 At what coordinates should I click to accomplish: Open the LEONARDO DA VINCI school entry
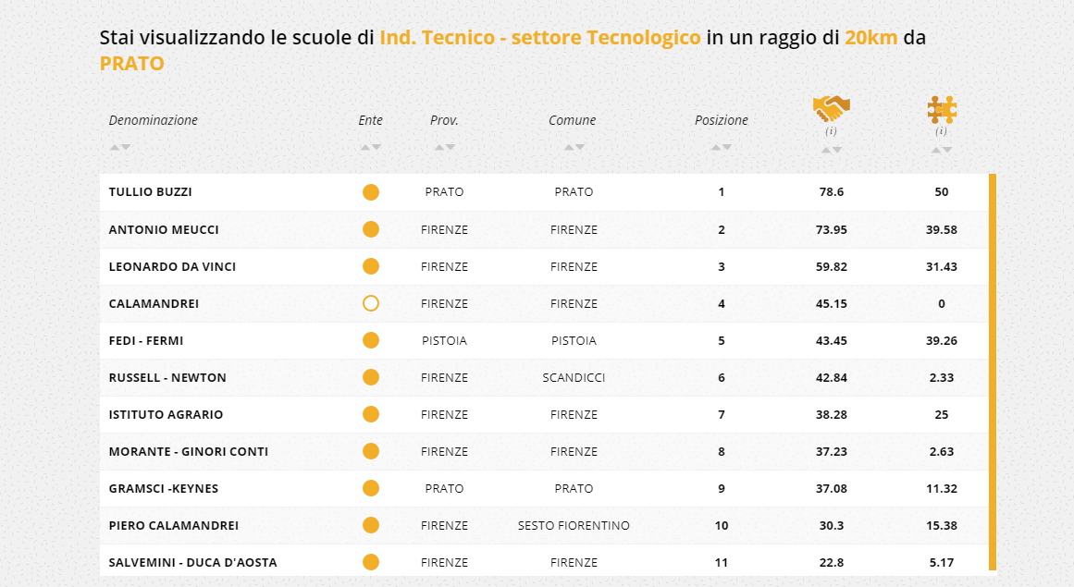[172, 266]
